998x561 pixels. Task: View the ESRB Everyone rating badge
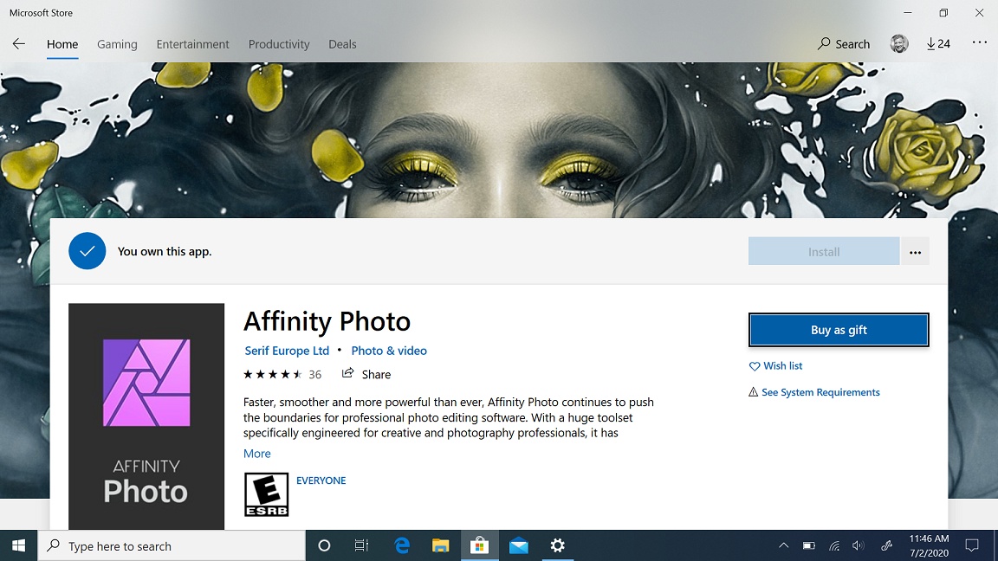tap(266, 494)
